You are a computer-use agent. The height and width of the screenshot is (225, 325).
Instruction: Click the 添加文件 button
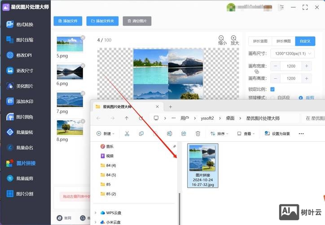pyautogui.click(x=68, y=21)
